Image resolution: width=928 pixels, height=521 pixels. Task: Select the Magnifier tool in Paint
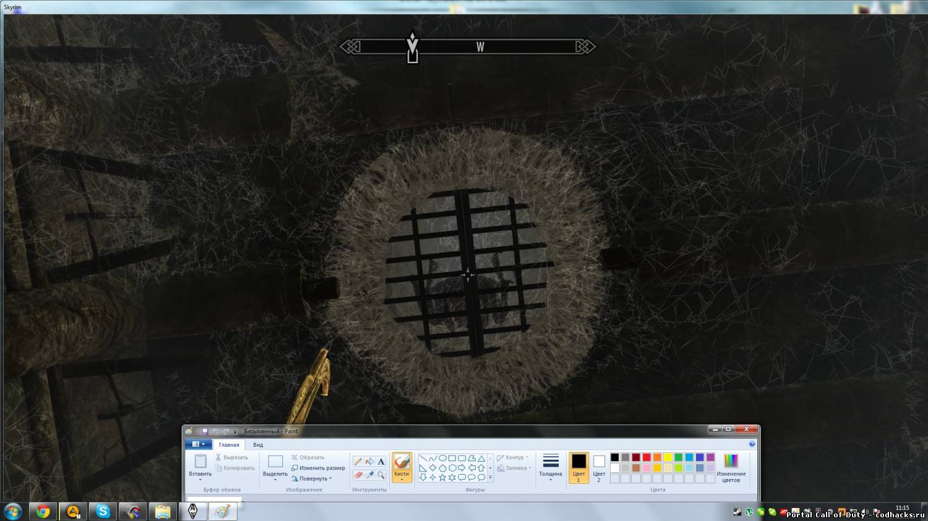pos(381,475)
